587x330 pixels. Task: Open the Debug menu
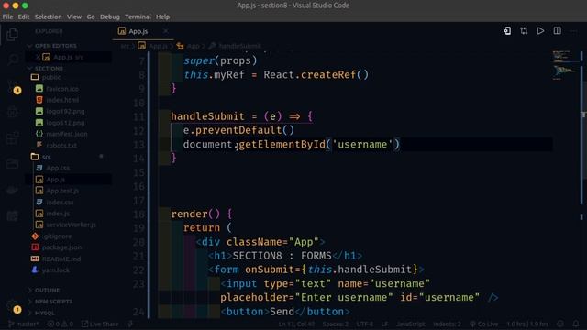[110, 16]
